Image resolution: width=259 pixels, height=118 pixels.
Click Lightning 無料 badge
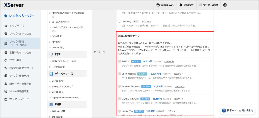136,21
